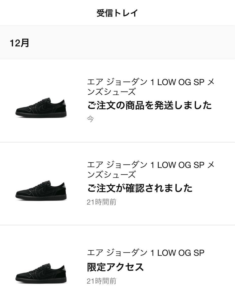This screenshot has height=306, width=235.
Task: Tap the shoe thumbnail beside the order-confirmed notification
Action: point(41,190)
